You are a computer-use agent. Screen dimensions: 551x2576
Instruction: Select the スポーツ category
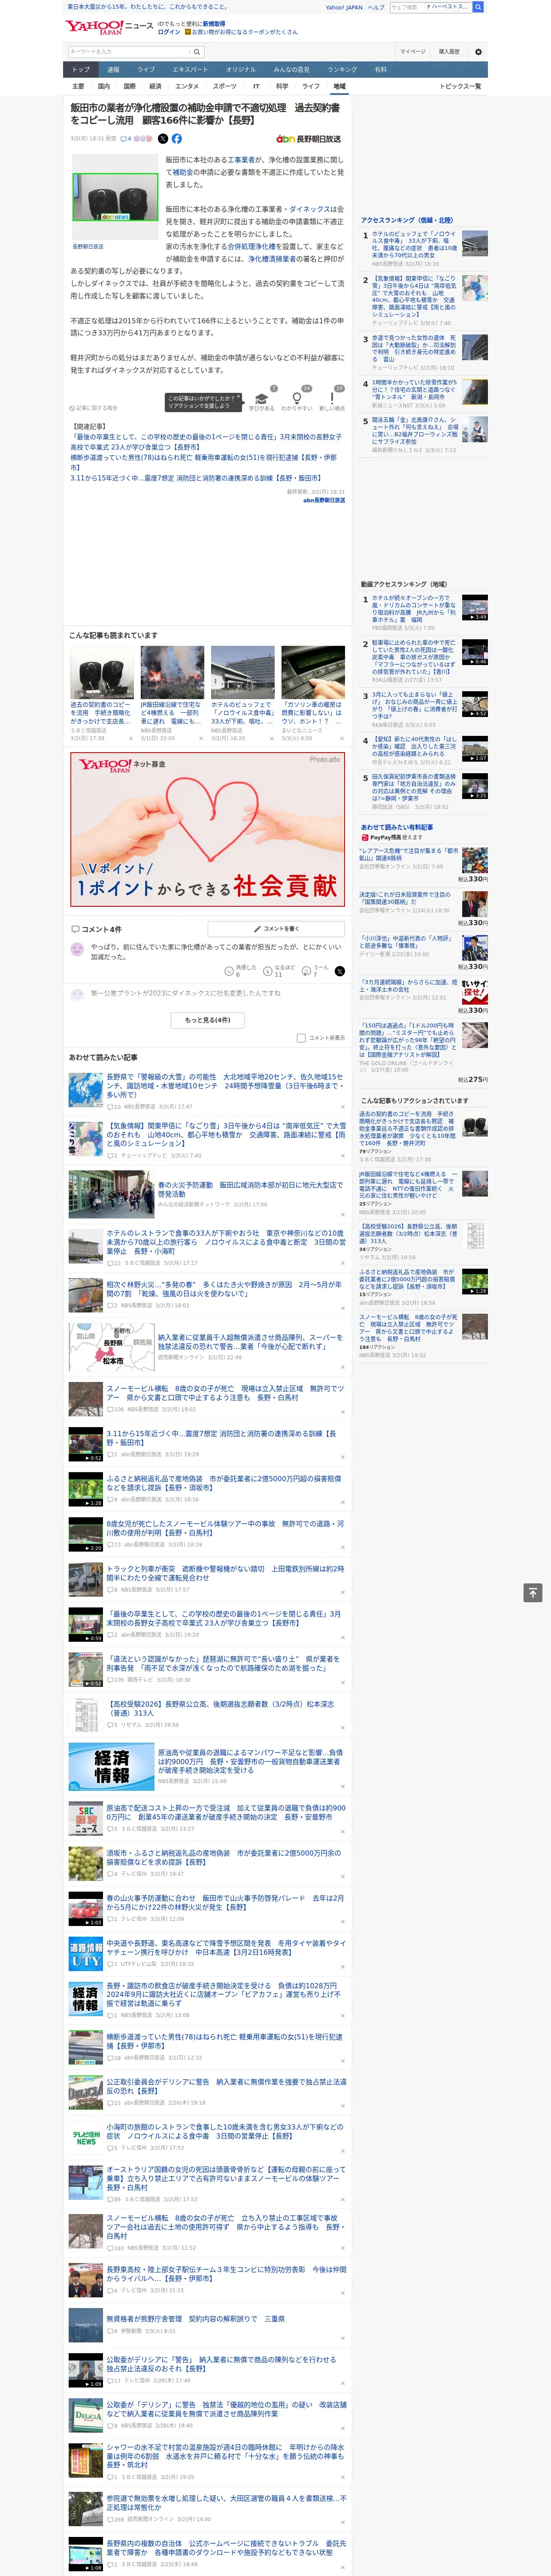tap(225, 86)
